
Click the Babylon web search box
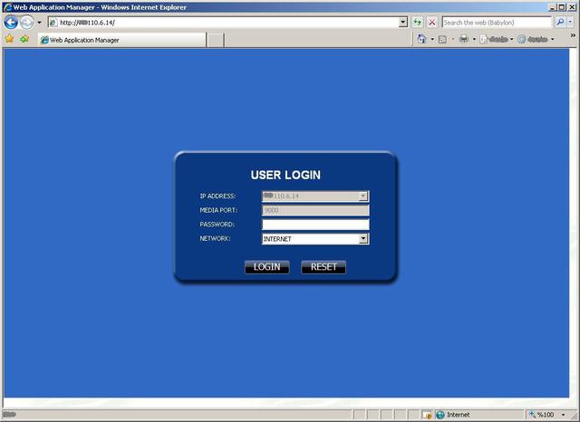tap(496, 22)
